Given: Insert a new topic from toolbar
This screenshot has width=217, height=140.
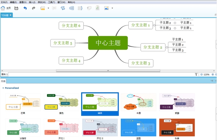Looking at the screenshot, I should click(x=43, y=8).
